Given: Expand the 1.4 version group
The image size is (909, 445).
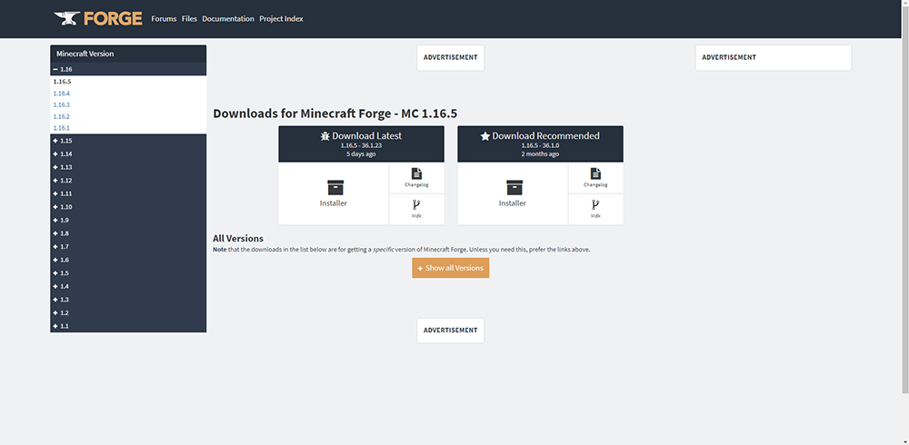Looking at the screenshot, I should [x=128, y=286].
